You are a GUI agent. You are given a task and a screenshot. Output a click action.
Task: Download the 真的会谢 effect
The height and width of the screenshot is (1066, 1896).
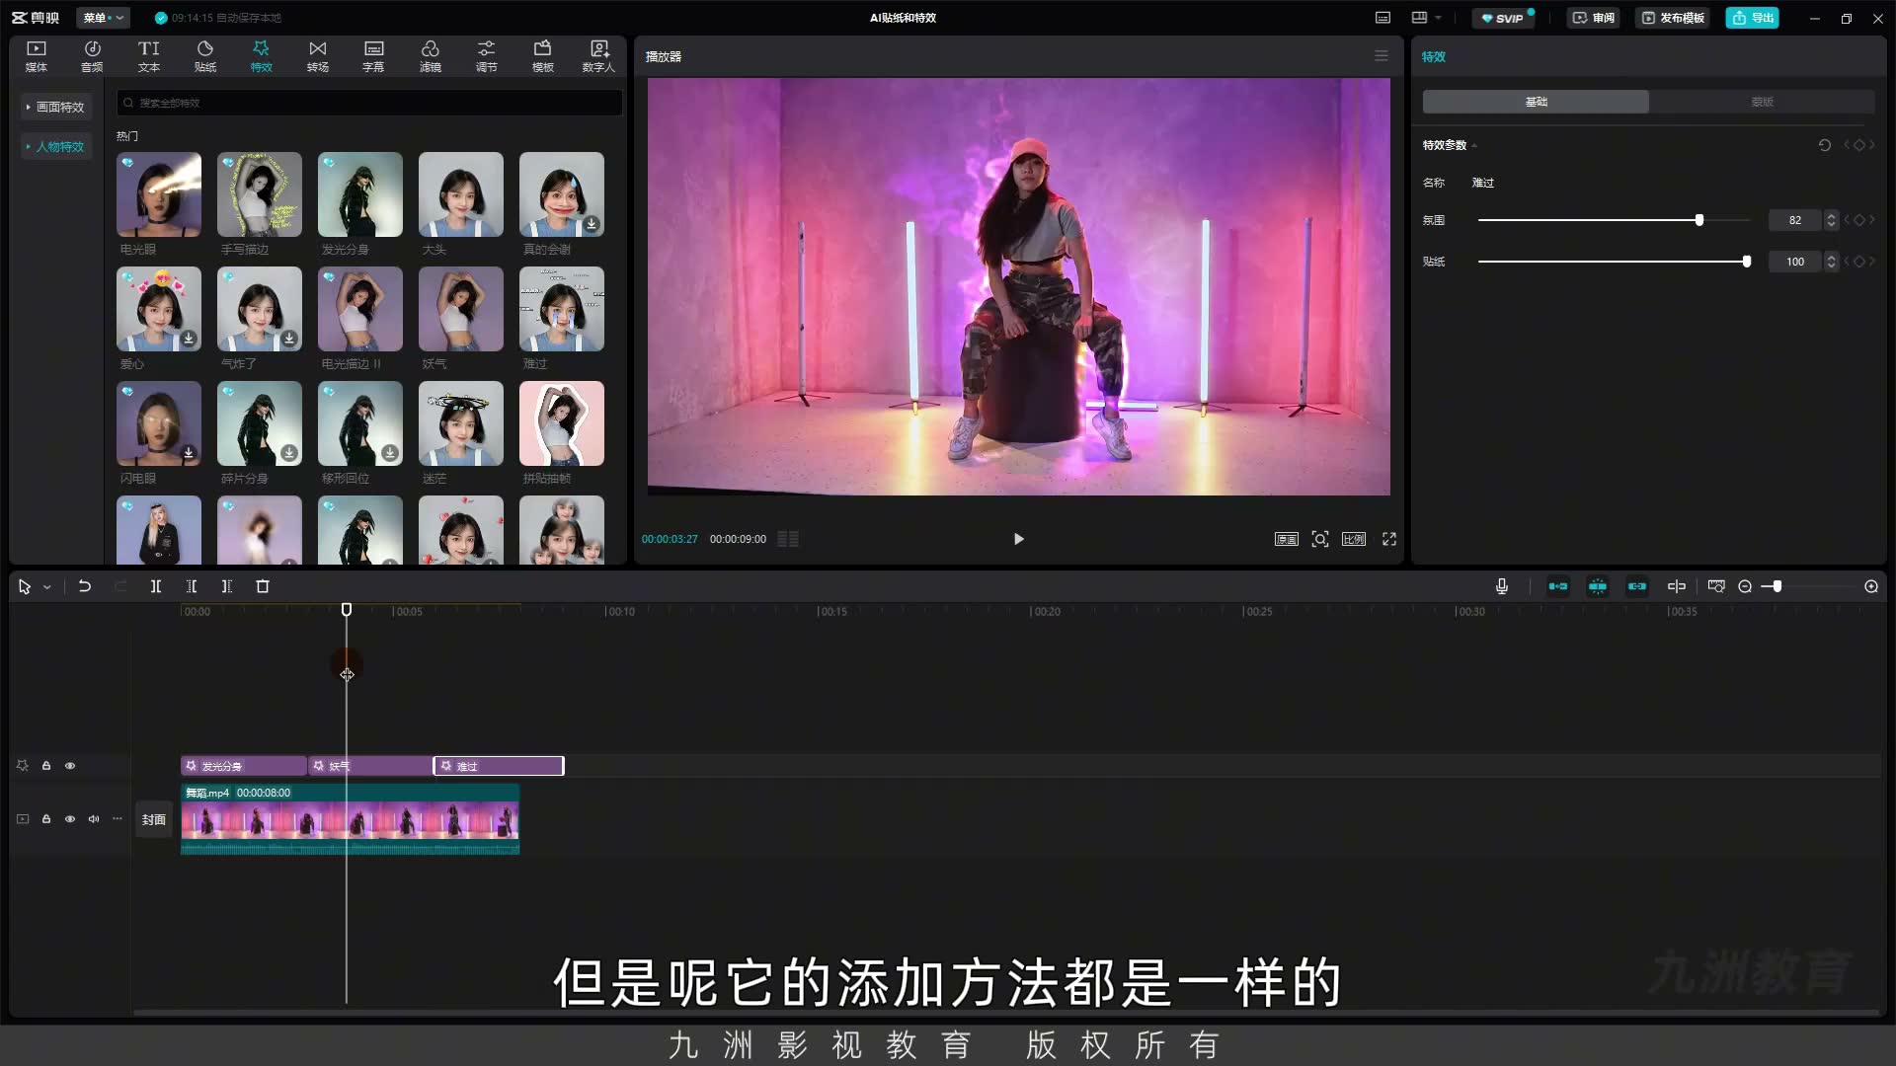592,224
